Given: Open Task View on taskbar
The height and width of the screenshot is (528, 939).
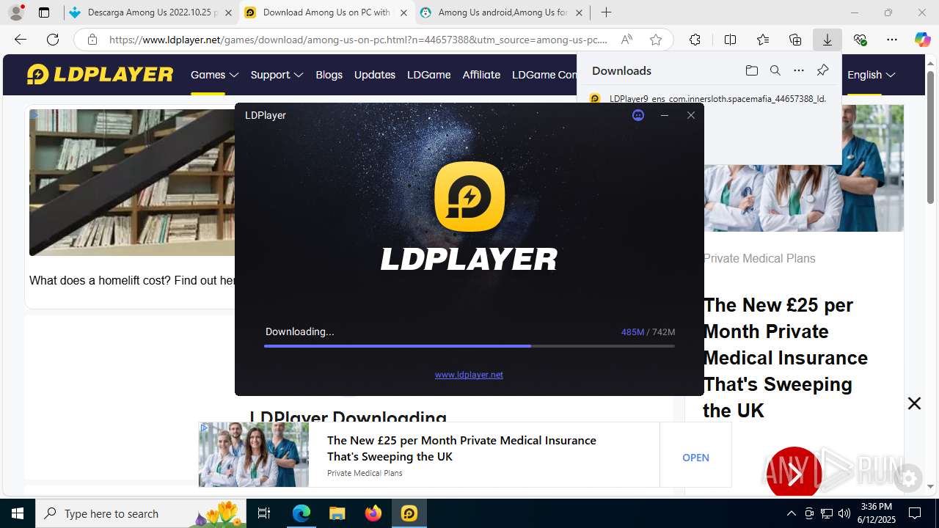Looking at the screenshot, I should coord(264,513).
